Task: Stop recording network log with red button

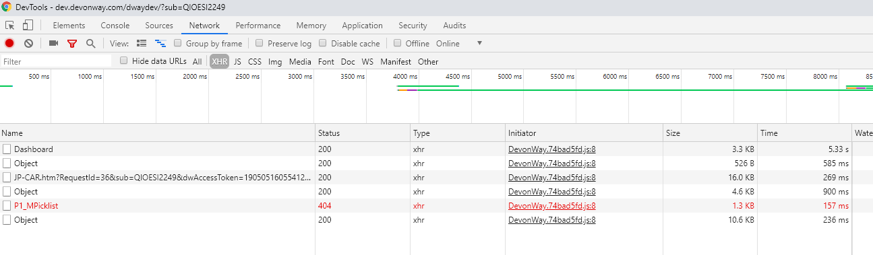Action: point(9,43)
